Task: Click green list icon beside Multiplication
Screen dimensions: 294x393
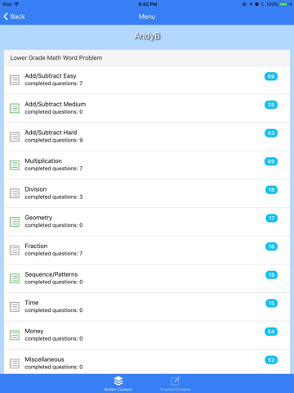Action: 15,165
